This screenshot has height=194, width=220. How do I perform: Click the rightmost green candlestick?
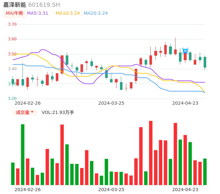tap(205, 62)
